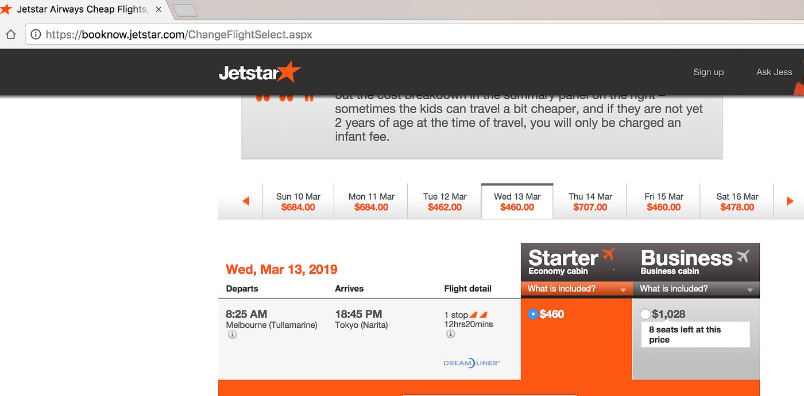The width and height of the screenshot is (804, 396).
Task: Expand Business "What is included?" dropdown
Action: (696, 289)
